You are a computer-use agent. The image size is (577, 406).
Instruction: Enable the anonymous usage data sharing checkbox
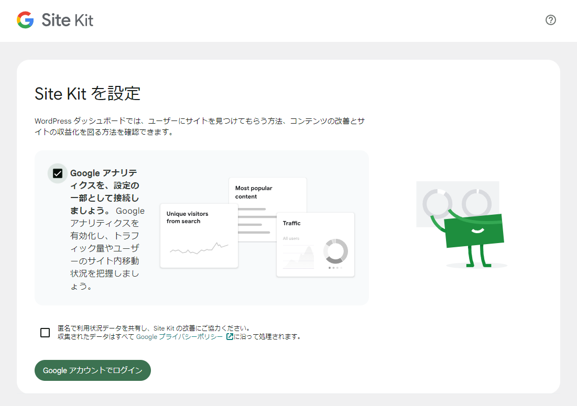(45, 333)
